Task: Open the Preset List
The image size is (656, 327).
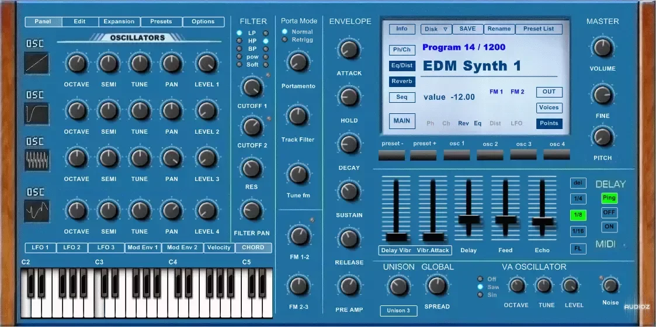Action: (539, 29)
